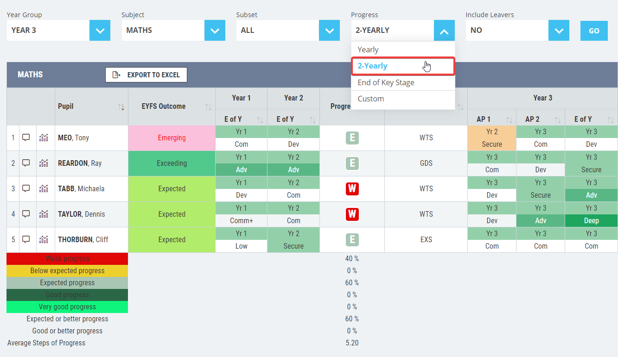The height and width of the screenshot is (357, 618).
Task: Click the GO button
Action: click(594, 31)
